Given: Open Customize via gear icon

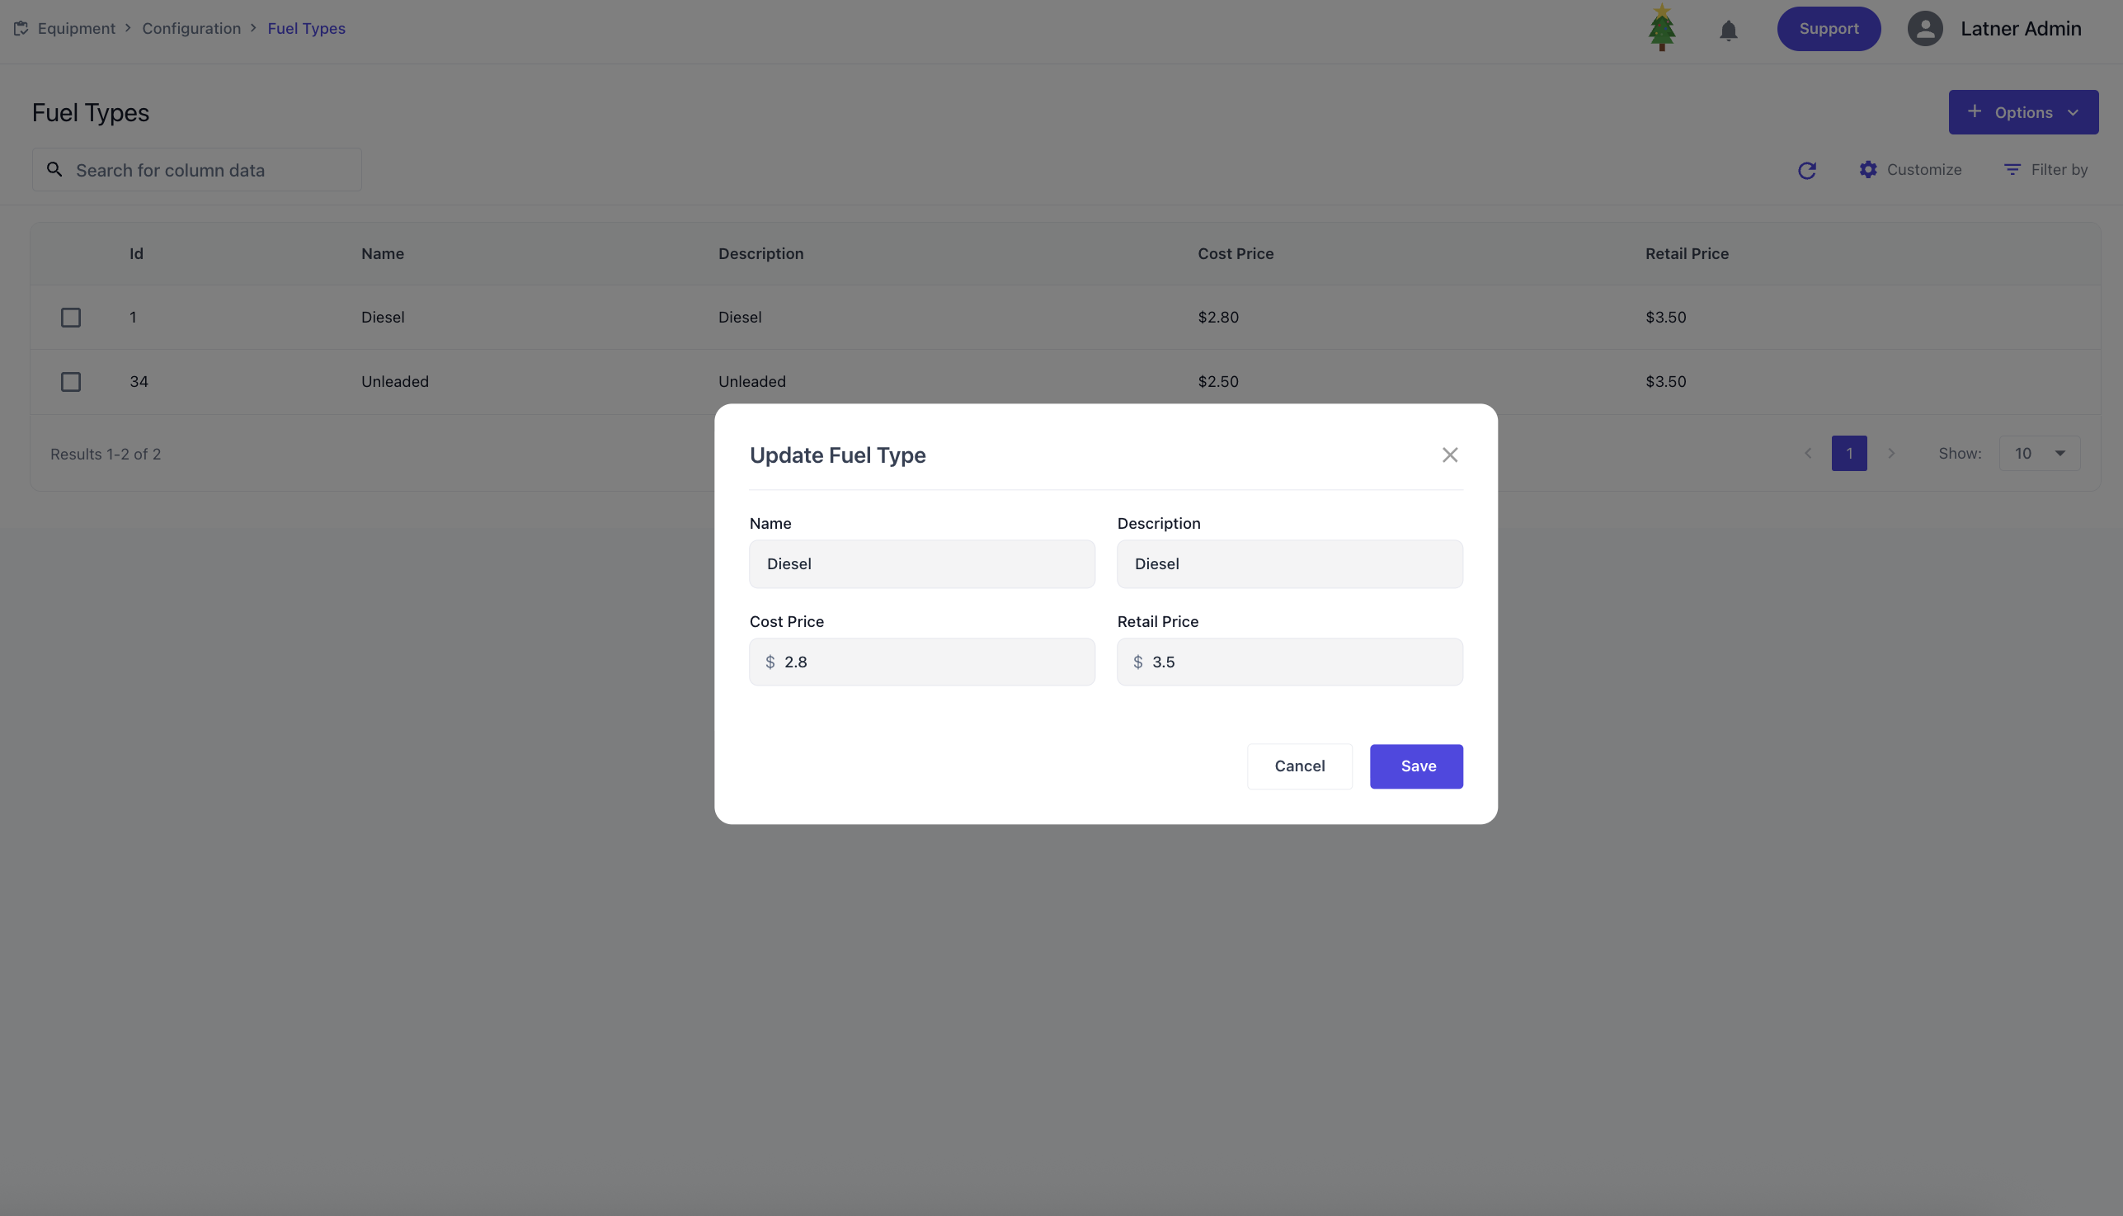Looking at the screenshot, I should click(x=1867, y=170).
